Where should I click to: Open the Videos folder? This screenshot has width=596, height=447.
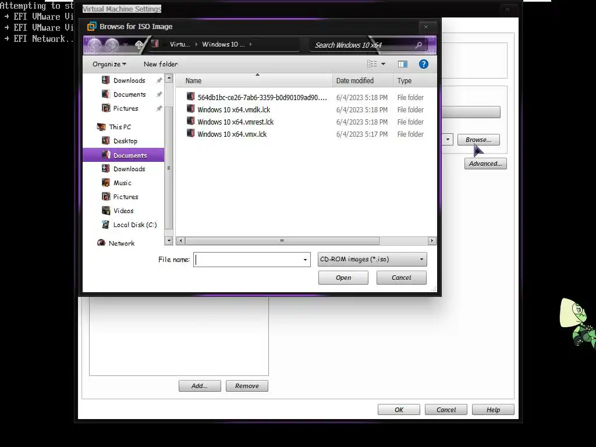pyautogui.click(x=123, y=211)
